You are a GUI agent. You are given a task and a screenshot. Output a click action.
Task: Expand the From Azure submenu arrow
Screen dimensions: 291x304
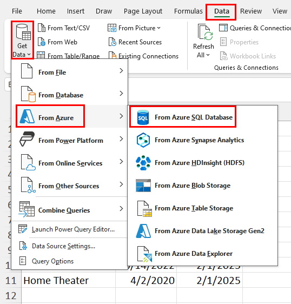pyautogui.click(x=121, y=116)
